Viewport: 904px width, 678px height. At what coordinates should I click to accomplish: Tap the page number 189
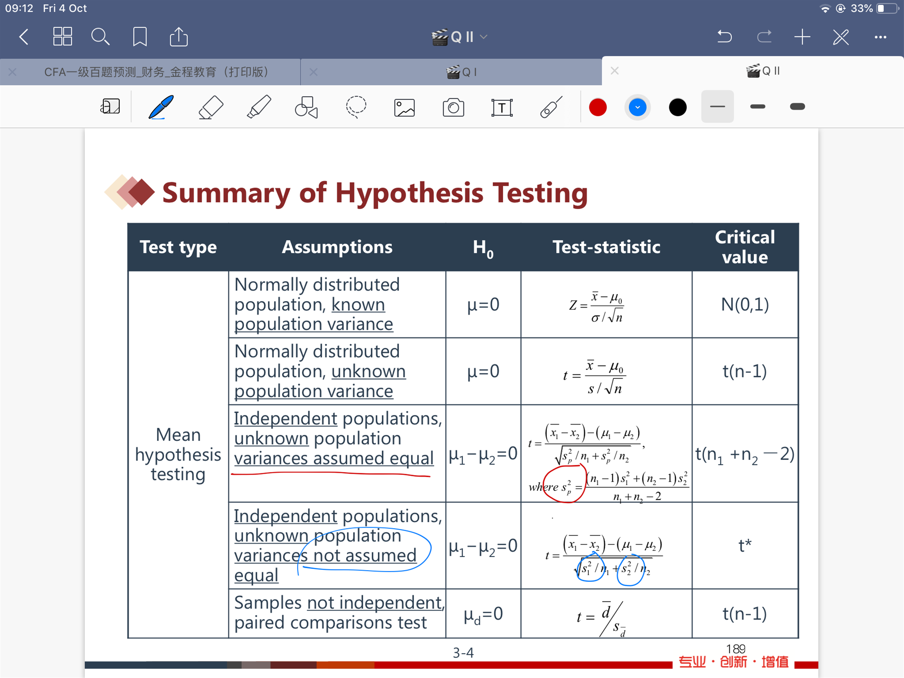736,649
